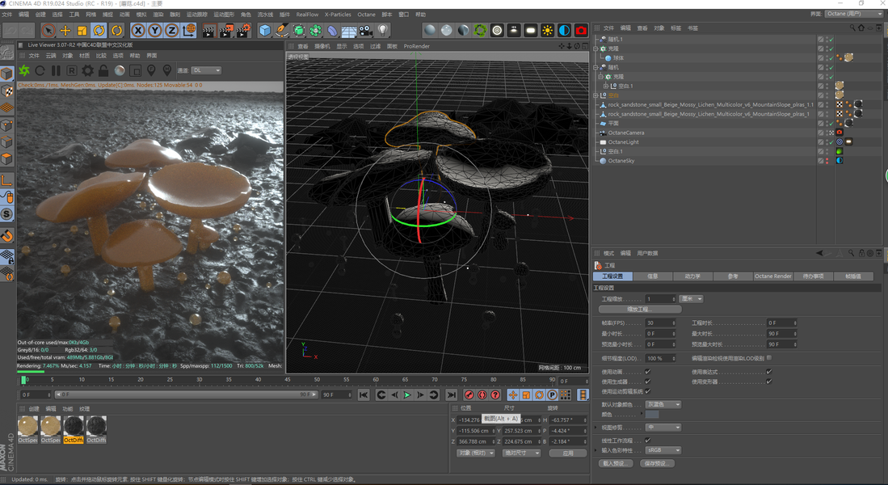Image resolution: width=888 pixels, height=485 pixels.
Task: Click the FPS value field
Action: 661,323
